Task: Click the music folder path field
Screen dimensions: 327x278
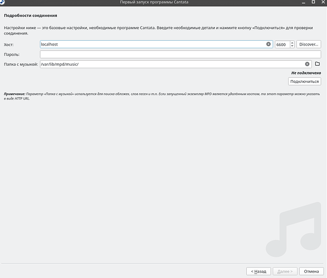Action: pos(175,64)
